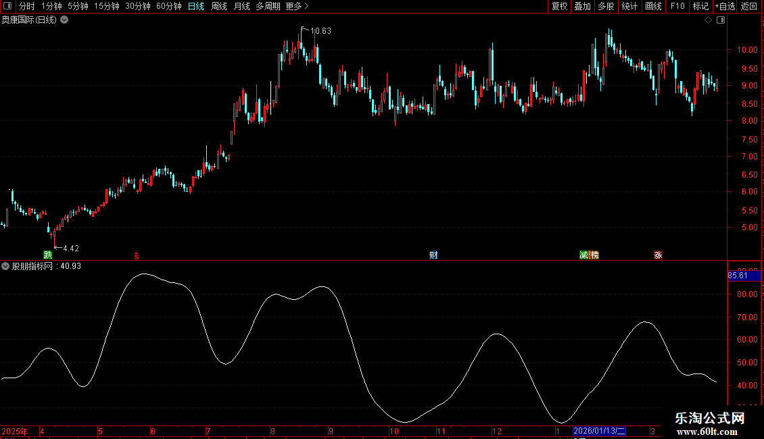Click the 榜 event marker icon
This screenshot has height=439, width=764.
coord(594,255)
